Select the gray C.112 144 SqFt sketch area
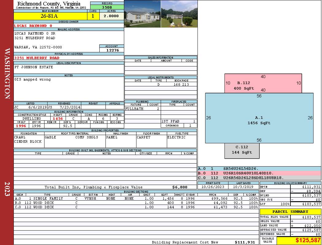This screenshot has height=245, width=322. (x=242, y=151)
